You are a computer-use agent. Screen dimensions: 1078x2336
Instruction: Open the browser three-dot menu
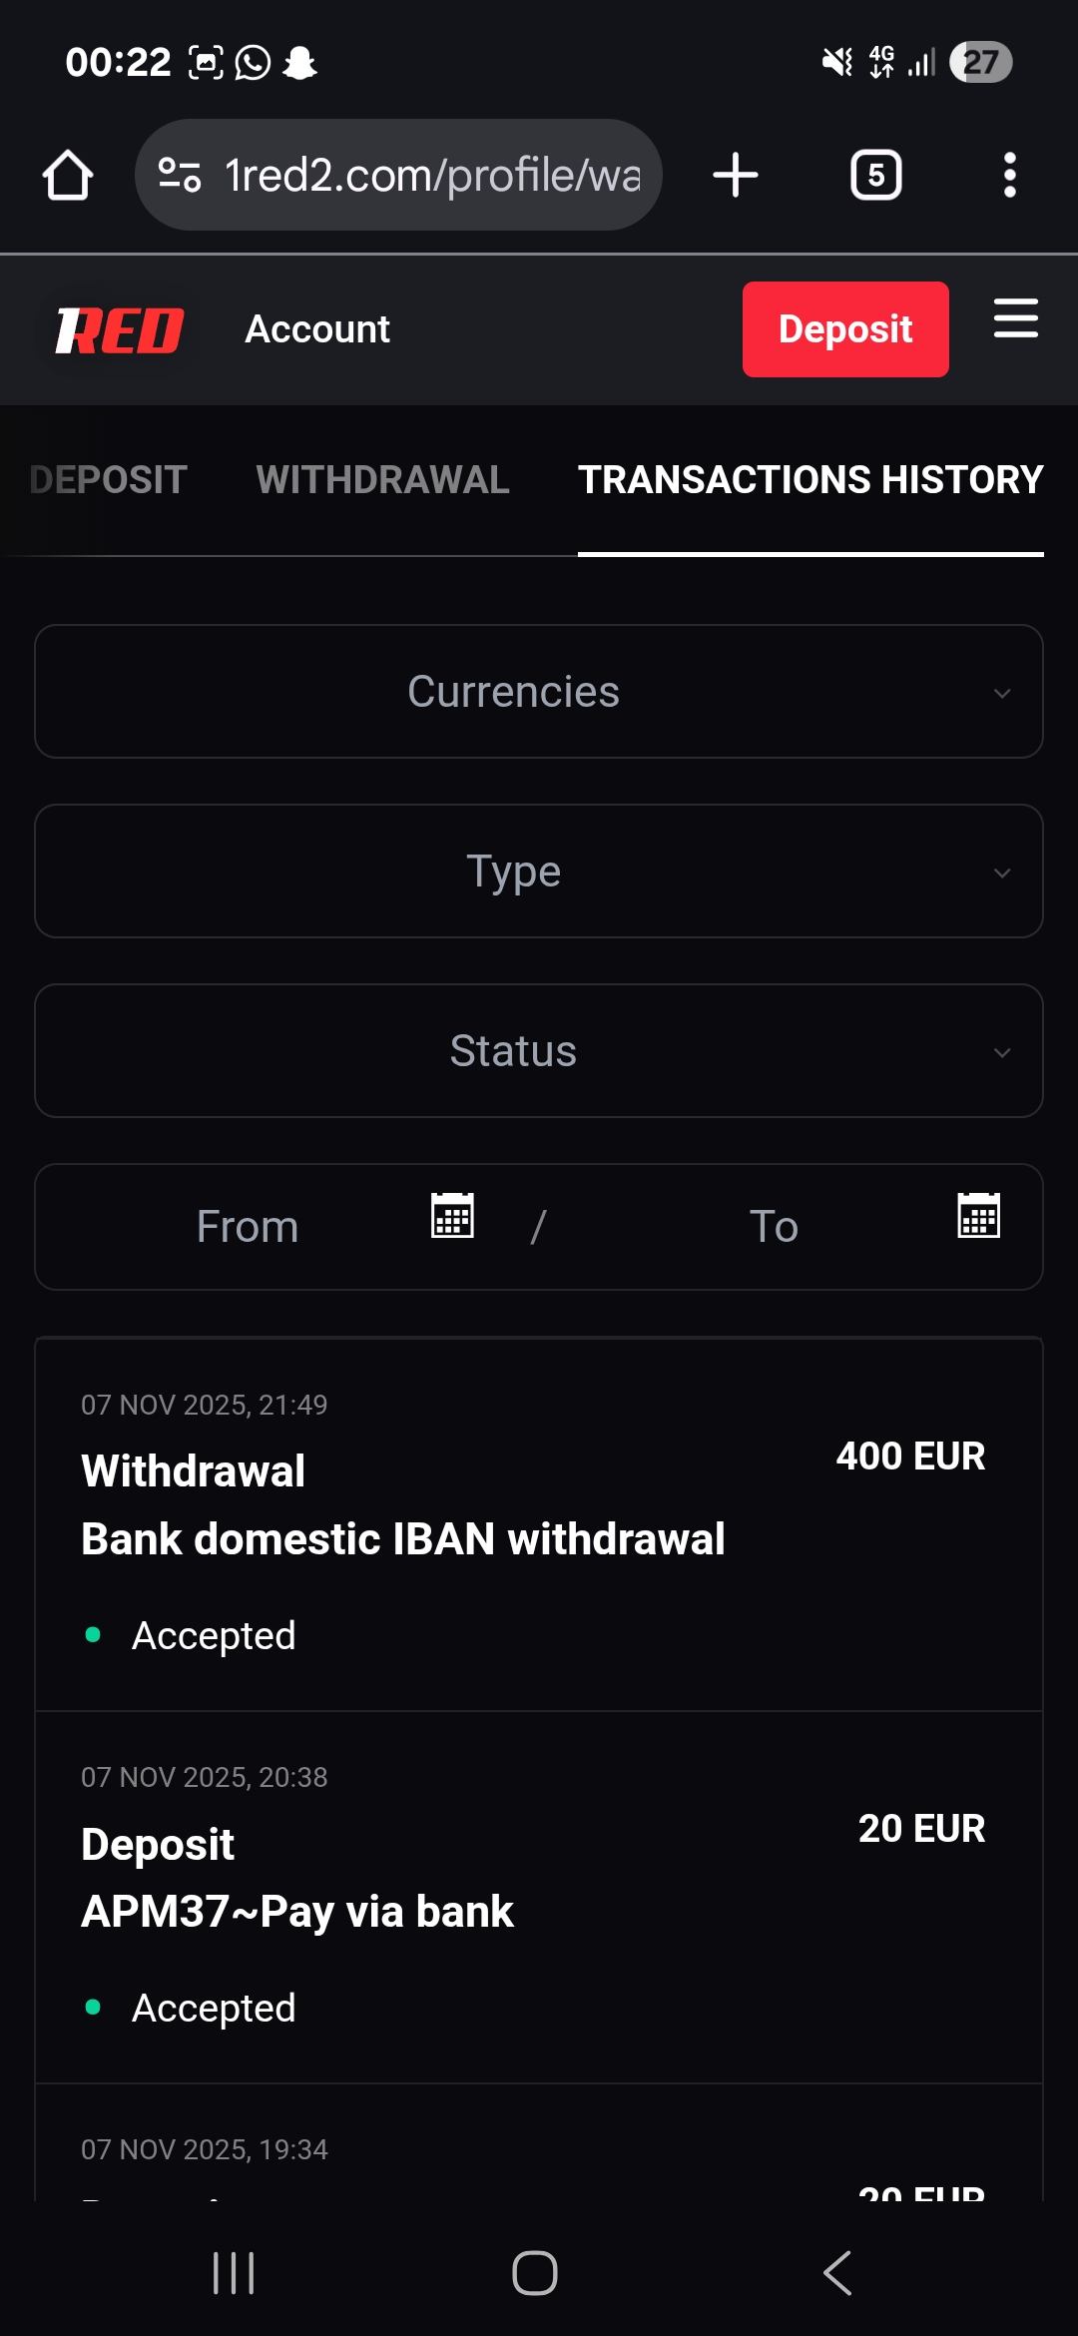point(1009,176)
